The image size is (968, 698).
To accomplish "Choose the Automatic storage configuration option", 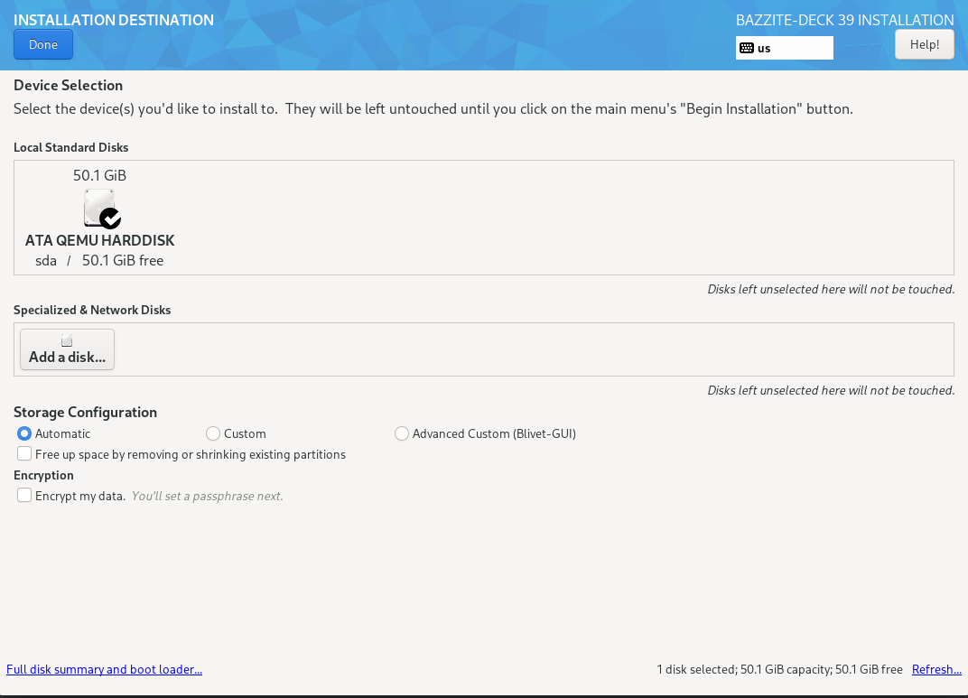I will [x=24, y=433].
